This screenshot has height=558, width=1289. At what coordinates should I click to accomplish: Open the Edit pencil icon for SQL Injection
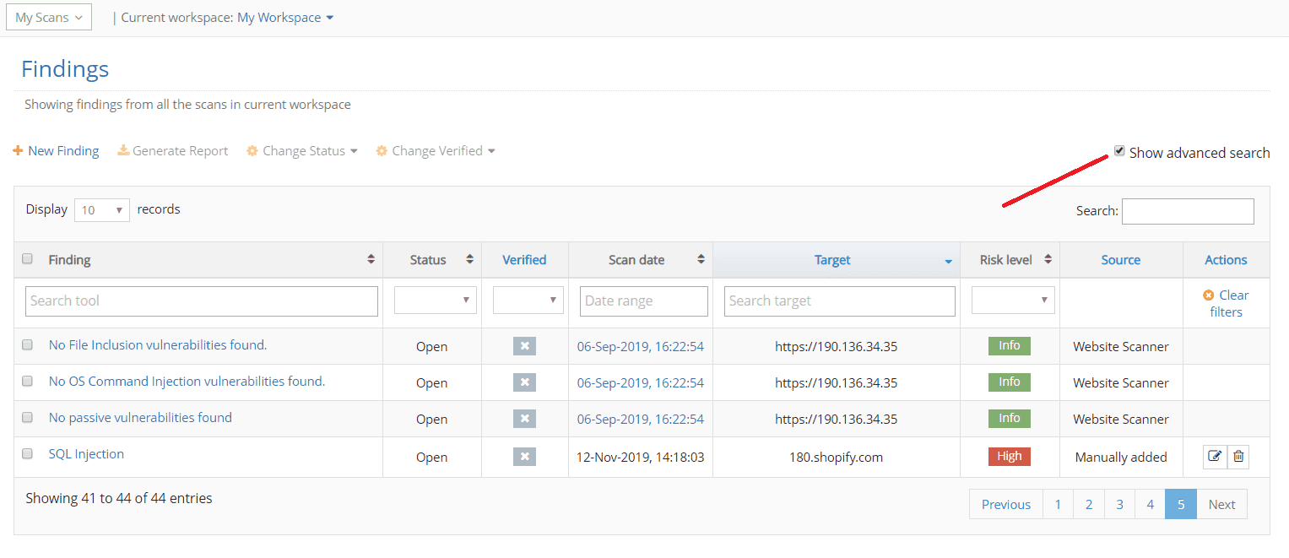pyautogui.click(x=1215, y=456)
